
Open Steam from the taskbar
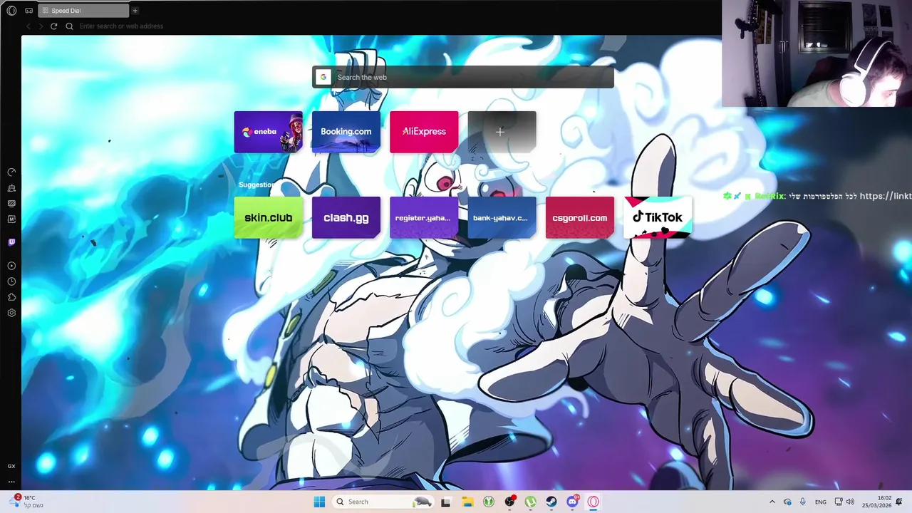tap(551, 502)
